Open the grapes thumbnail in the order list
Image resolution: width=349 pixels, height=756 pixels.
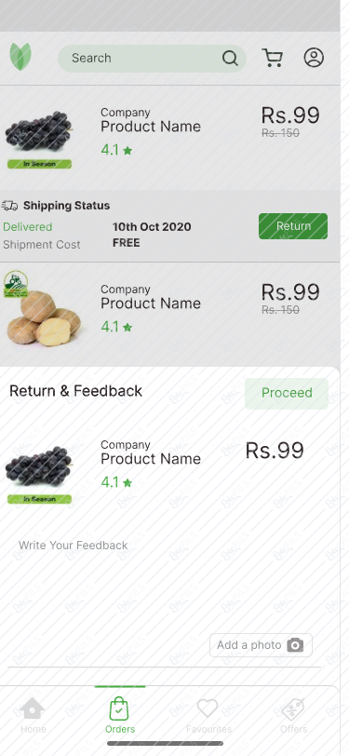39,139
